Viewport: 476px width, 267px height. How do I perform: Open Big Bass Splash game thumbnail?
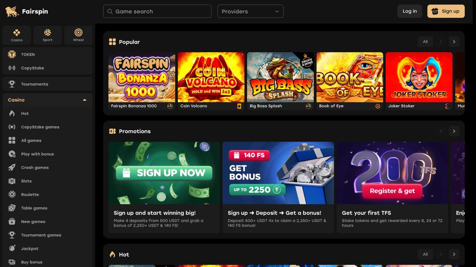tap(280, 77)
